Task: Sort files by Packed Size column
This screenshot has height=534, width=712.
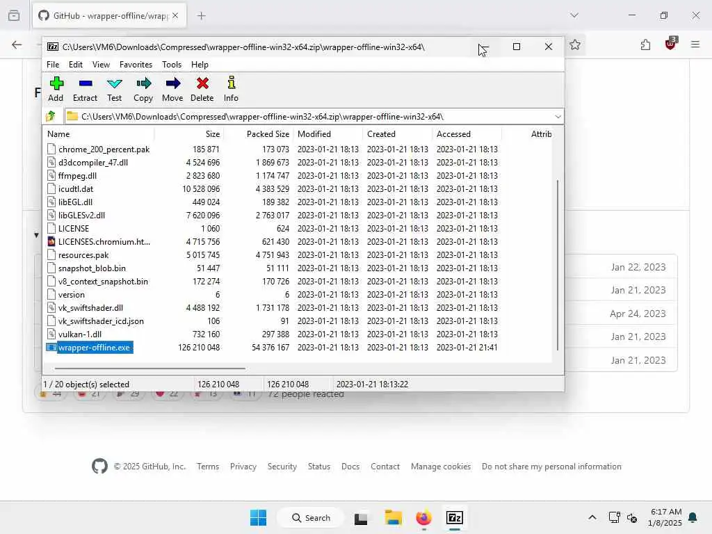Action: coord(259,134)
